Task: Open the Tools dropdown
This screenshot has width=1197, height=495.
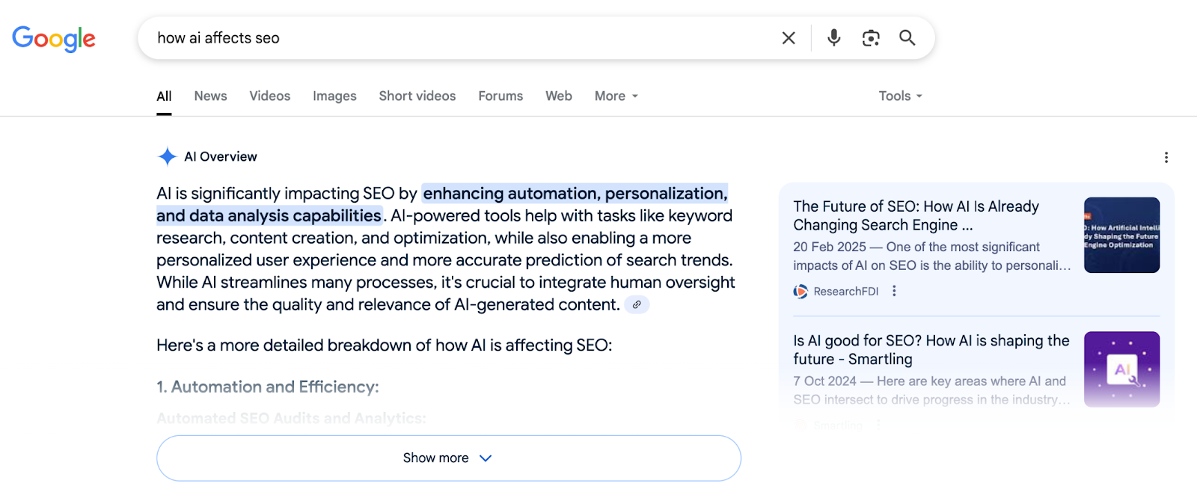Action: tap(901, 96)
